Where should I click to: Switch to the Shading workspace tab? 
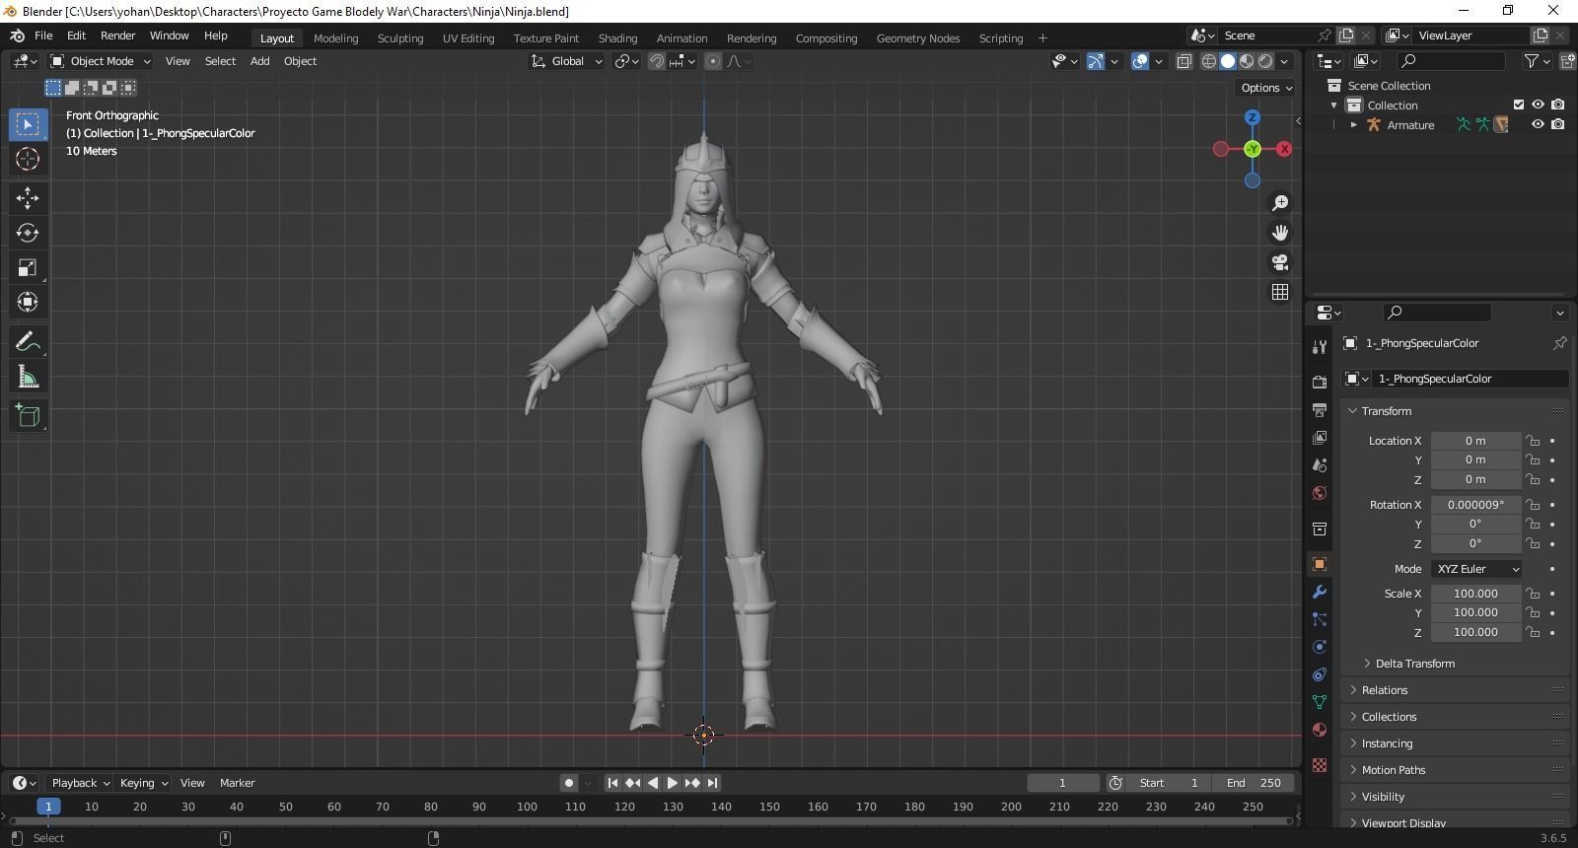(617, 38)
